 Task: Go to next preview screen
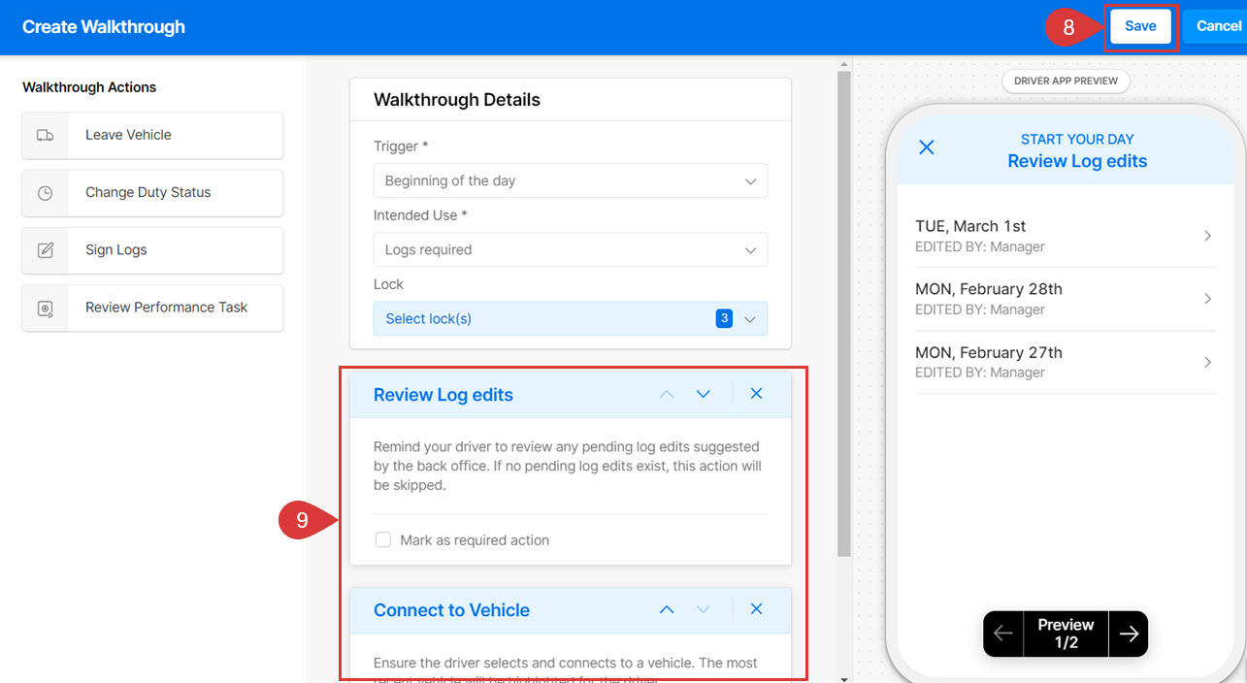click(x=1129, y=634)
